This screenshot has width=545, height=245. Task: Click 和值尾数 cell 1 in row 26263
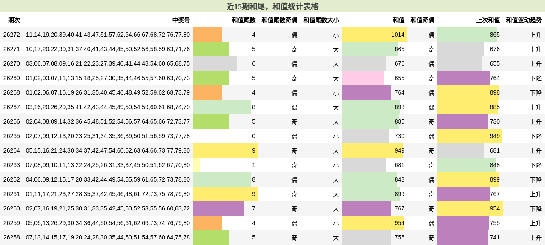coord(226,165)
